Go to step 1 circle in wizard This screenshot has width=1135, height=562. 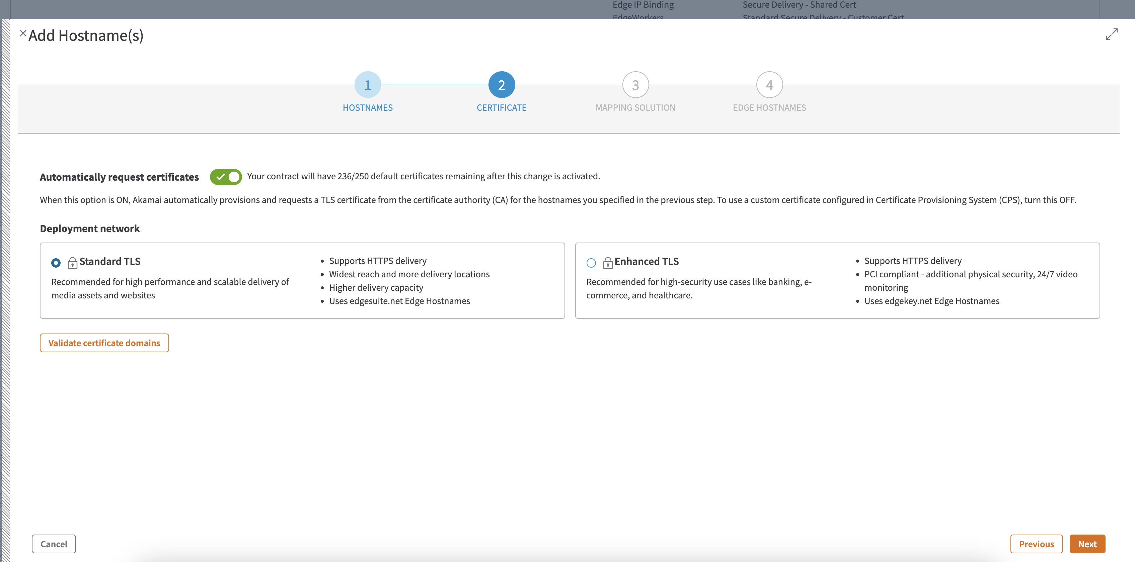(368, 85)
